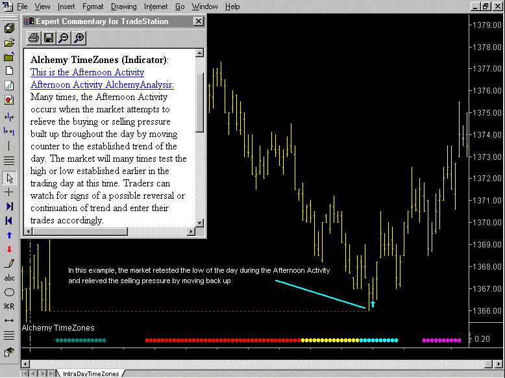
Task: Click the compress bar spacing icon
Action: coord(9,117)
